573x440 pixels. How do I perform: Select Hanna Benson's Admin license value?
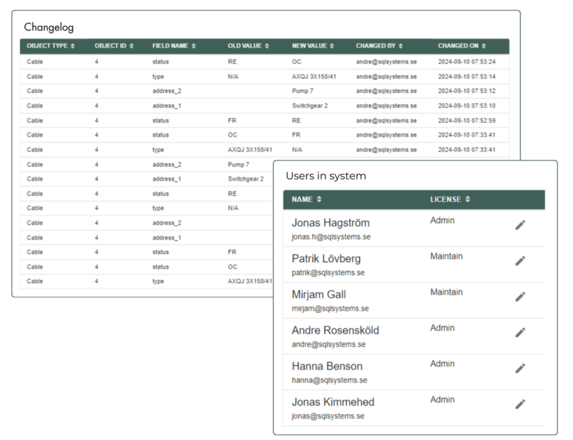coord(442,364)
